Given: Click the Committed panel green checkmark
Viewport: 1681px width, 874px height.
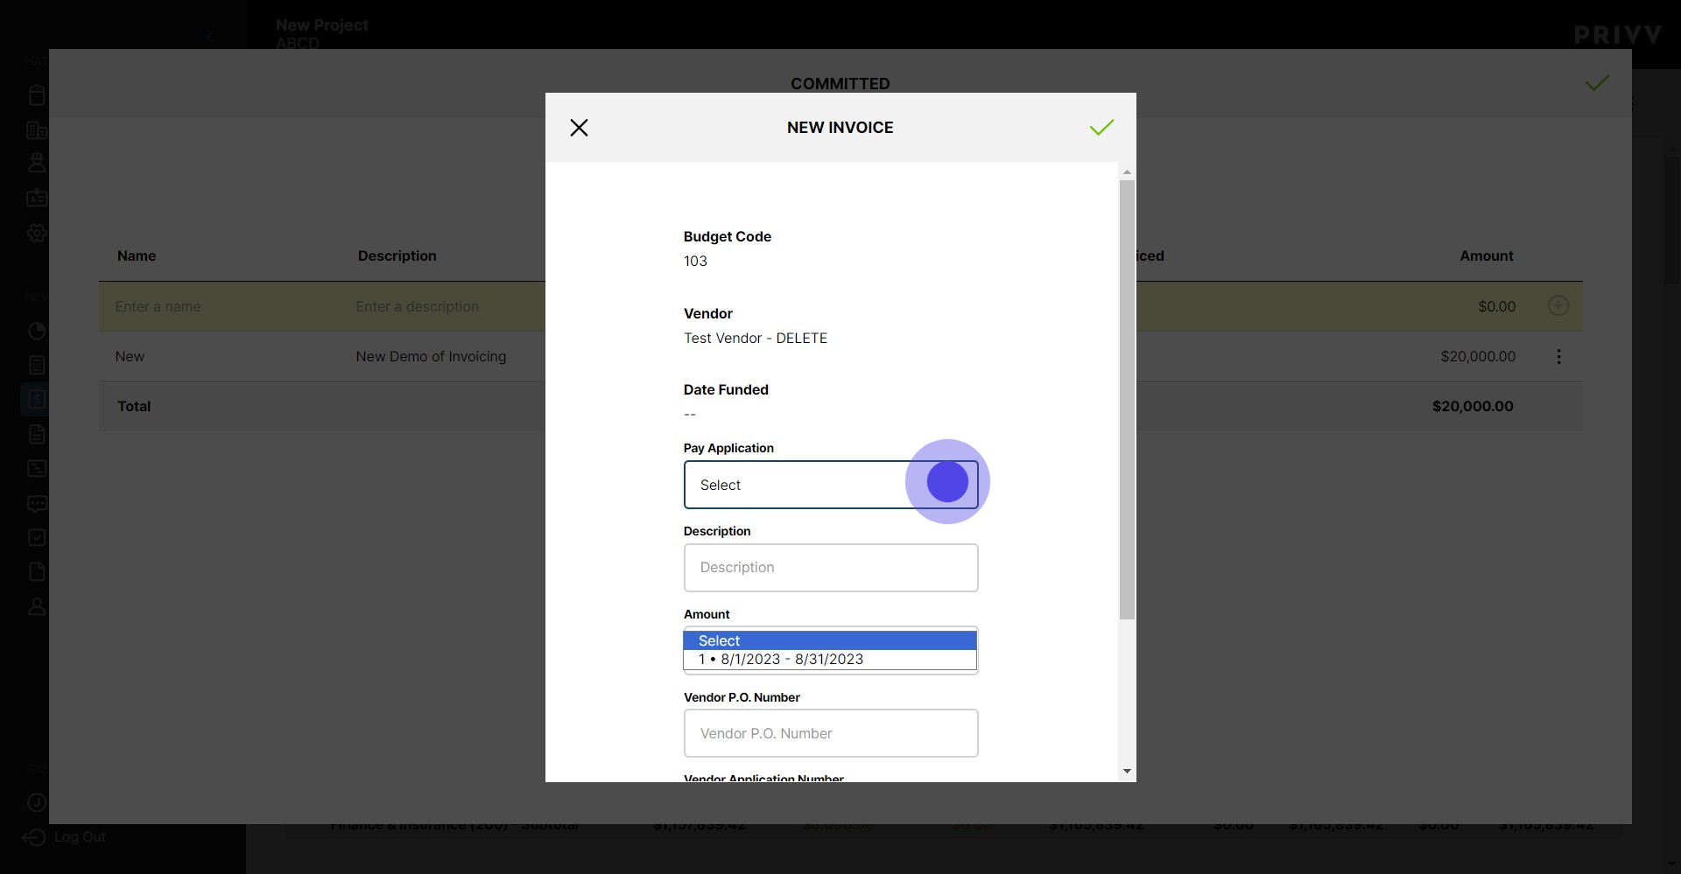Looking at the screenshot, I should click(x=1597, y=83).
